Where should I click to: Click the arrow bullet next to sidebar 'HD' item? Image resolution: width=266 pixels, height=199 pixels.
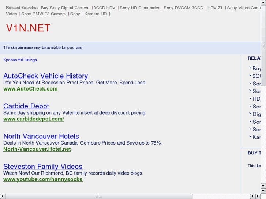pos(250,98)
